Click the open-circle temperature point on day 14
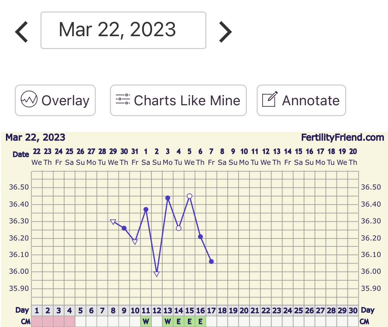The width and height of the screenshot is (388, 327). pos(179,228)
